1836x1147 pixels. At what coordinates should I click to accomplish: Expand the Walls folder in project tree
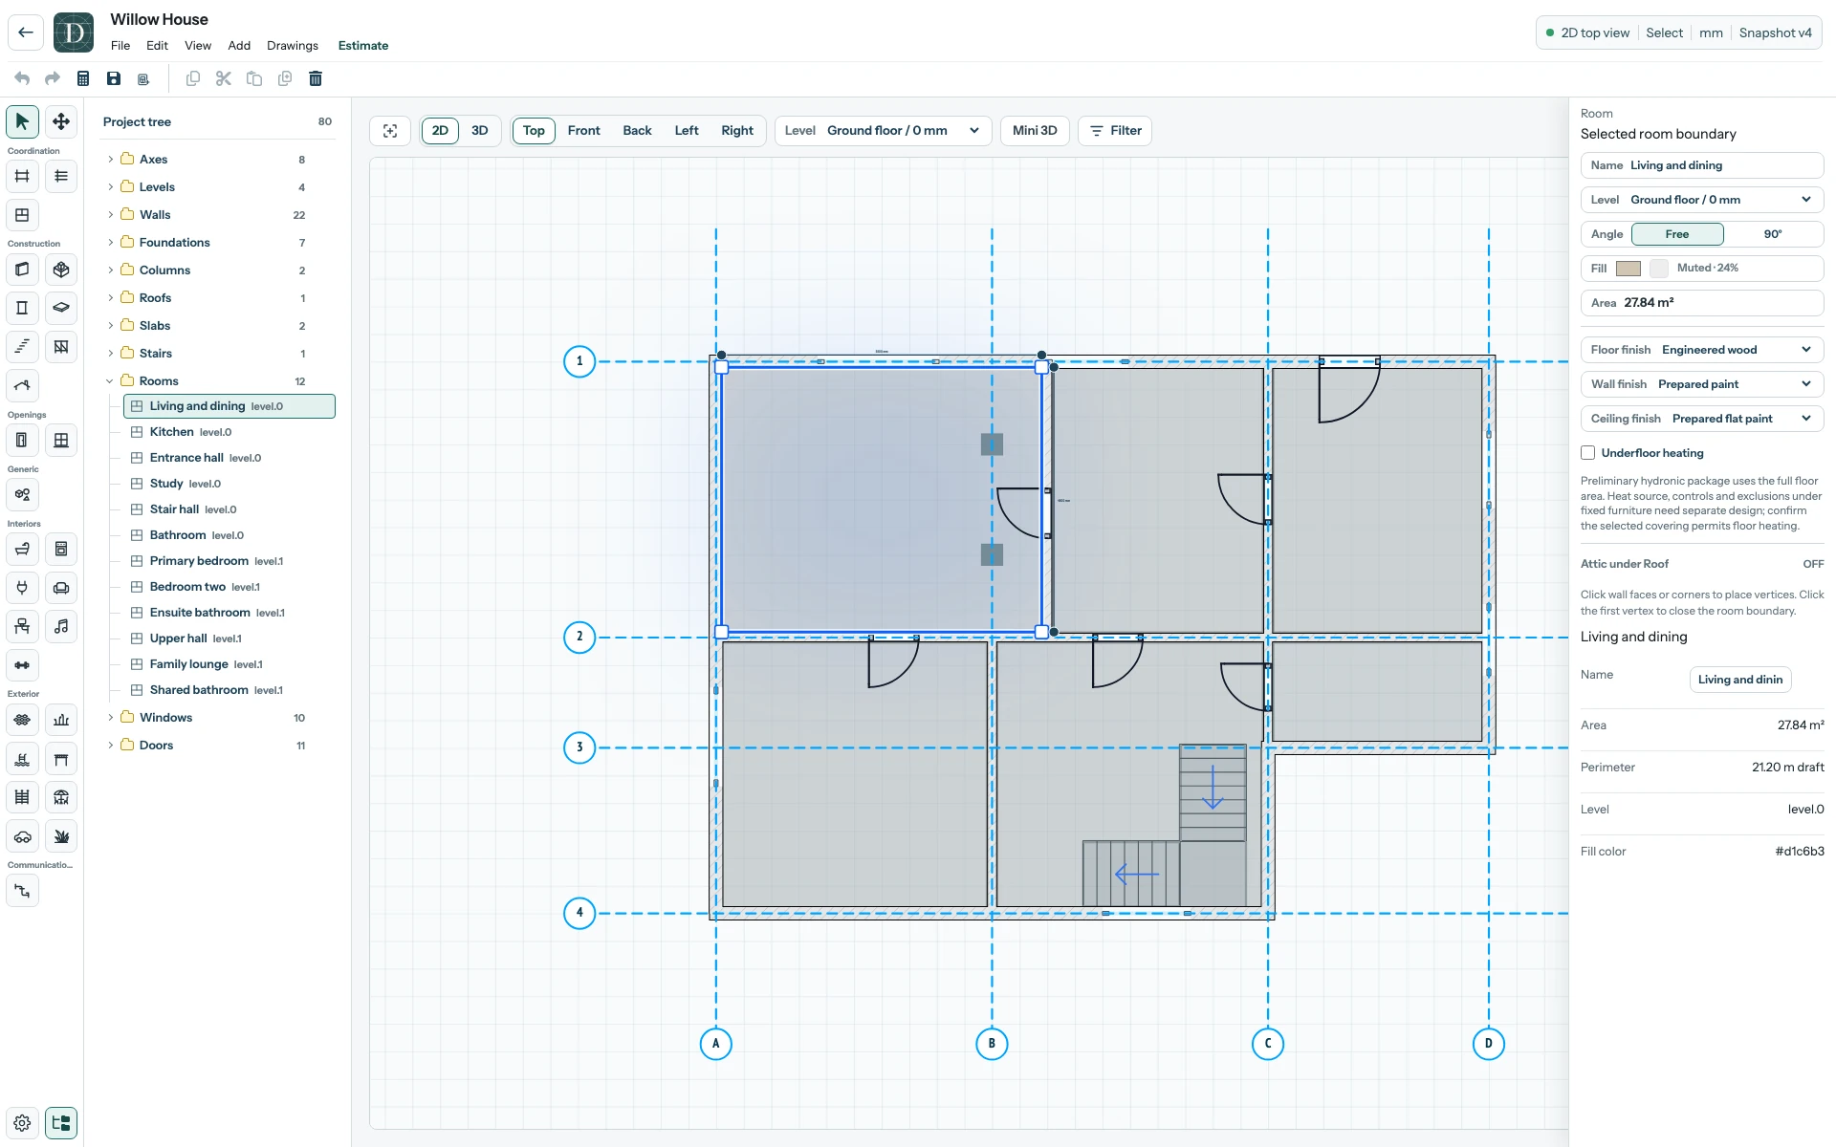click(x=111, y=215)
